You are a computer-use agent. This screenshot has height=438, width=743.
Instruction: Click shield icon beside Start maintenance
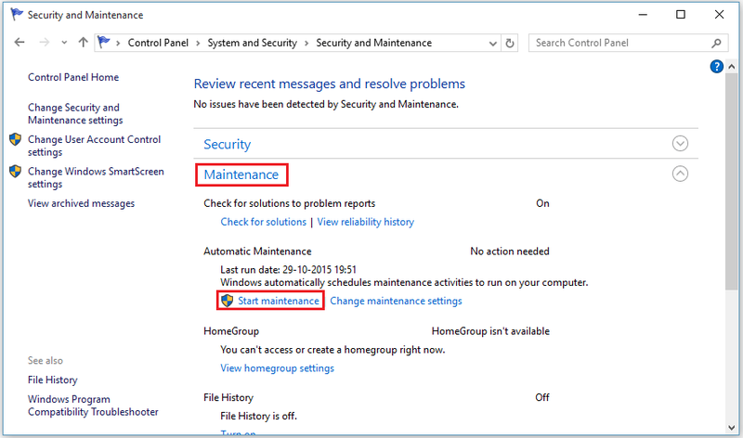click(228, 301)
